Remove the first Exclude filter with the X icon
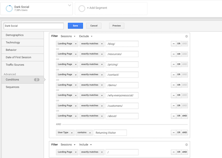 pyautogui.click(x=186, y=36)
